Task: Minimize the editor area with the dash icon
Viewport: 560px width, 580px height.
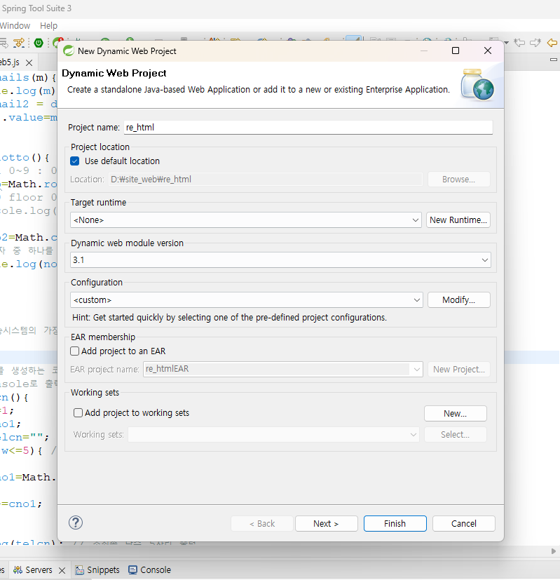Action: coord(554,60)
